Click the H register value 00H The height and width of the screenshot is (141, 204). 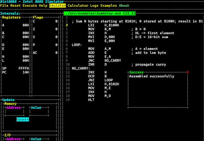(25, 57)
